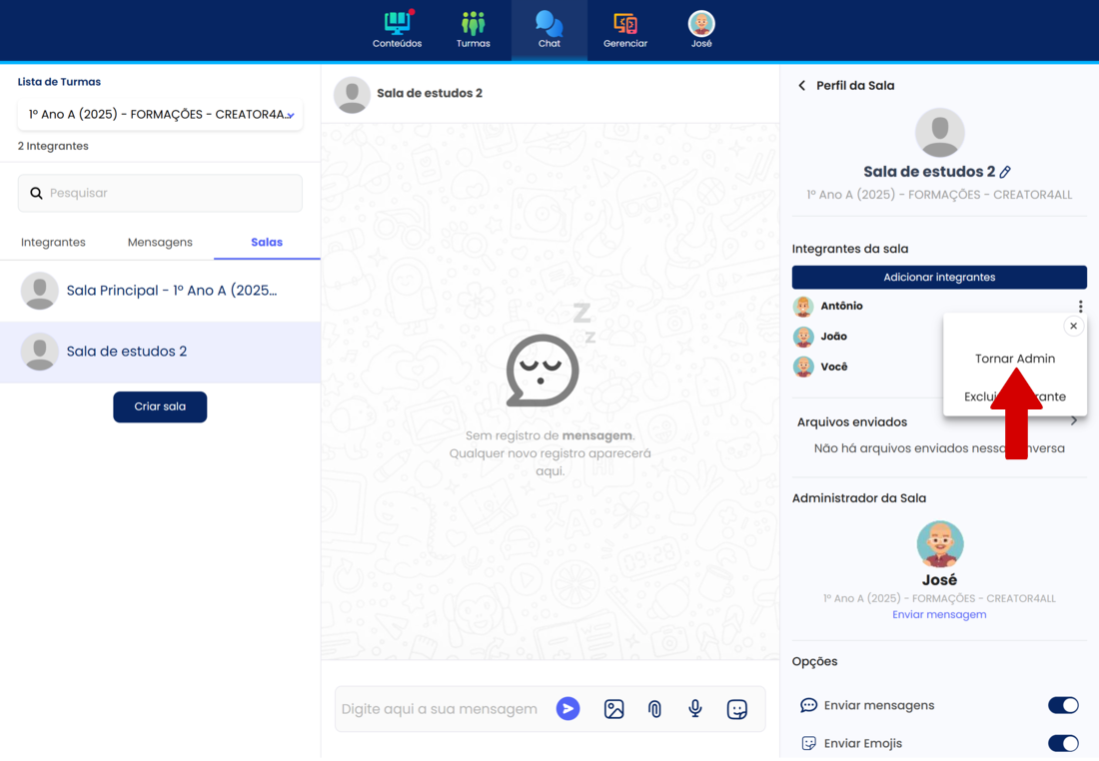Send message with the blue arrow icon
Viewport: 1099px width, 761px height.
567,709
